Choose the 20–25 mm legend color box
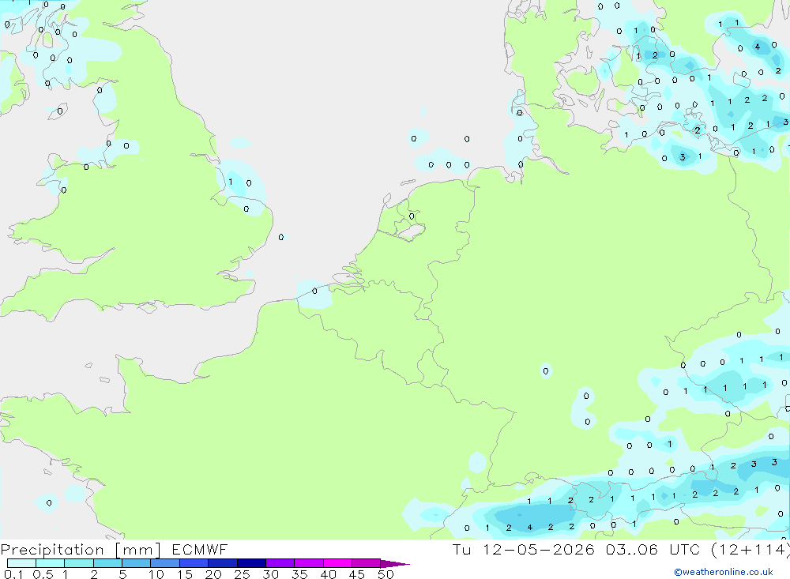Screen dimensions: 790x579 click(222, 563)
